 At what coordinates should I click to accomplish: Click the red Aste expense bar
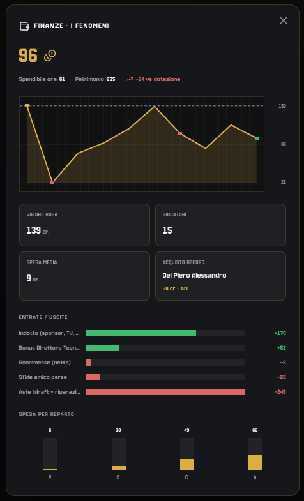(165, 392)
